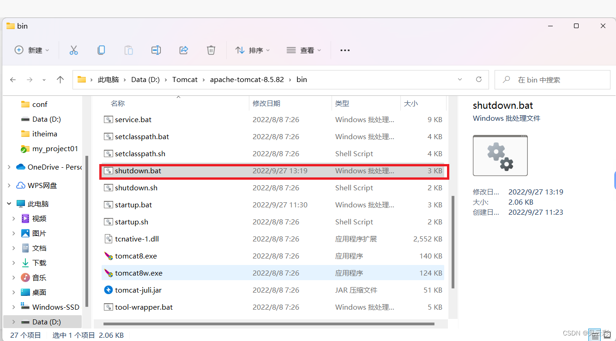The width and height of the screenshot is (616, 341).
Task: Expand the WPS网盘 tree node
Action: tap(9, 185)
